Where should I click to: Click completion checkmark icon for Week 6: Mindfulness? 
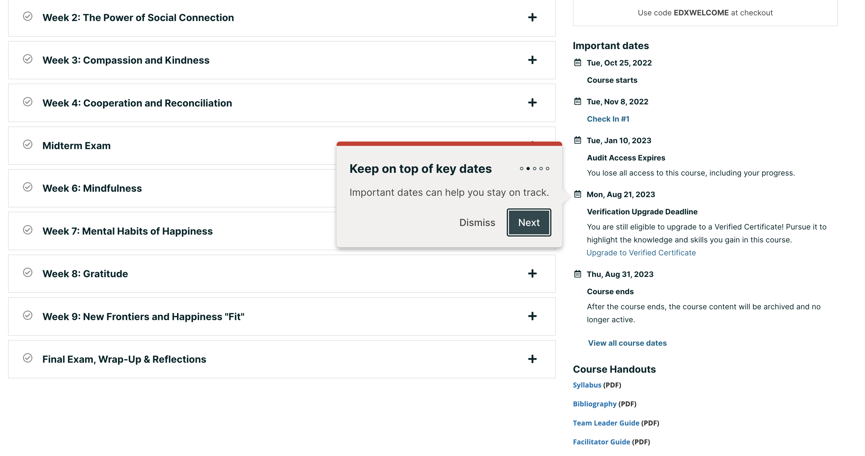(x=28, y=187)
